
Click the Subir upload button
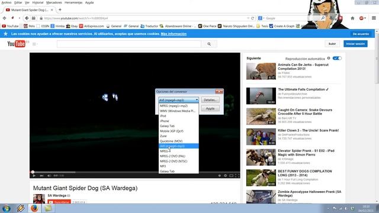click(x=332, y=44)
